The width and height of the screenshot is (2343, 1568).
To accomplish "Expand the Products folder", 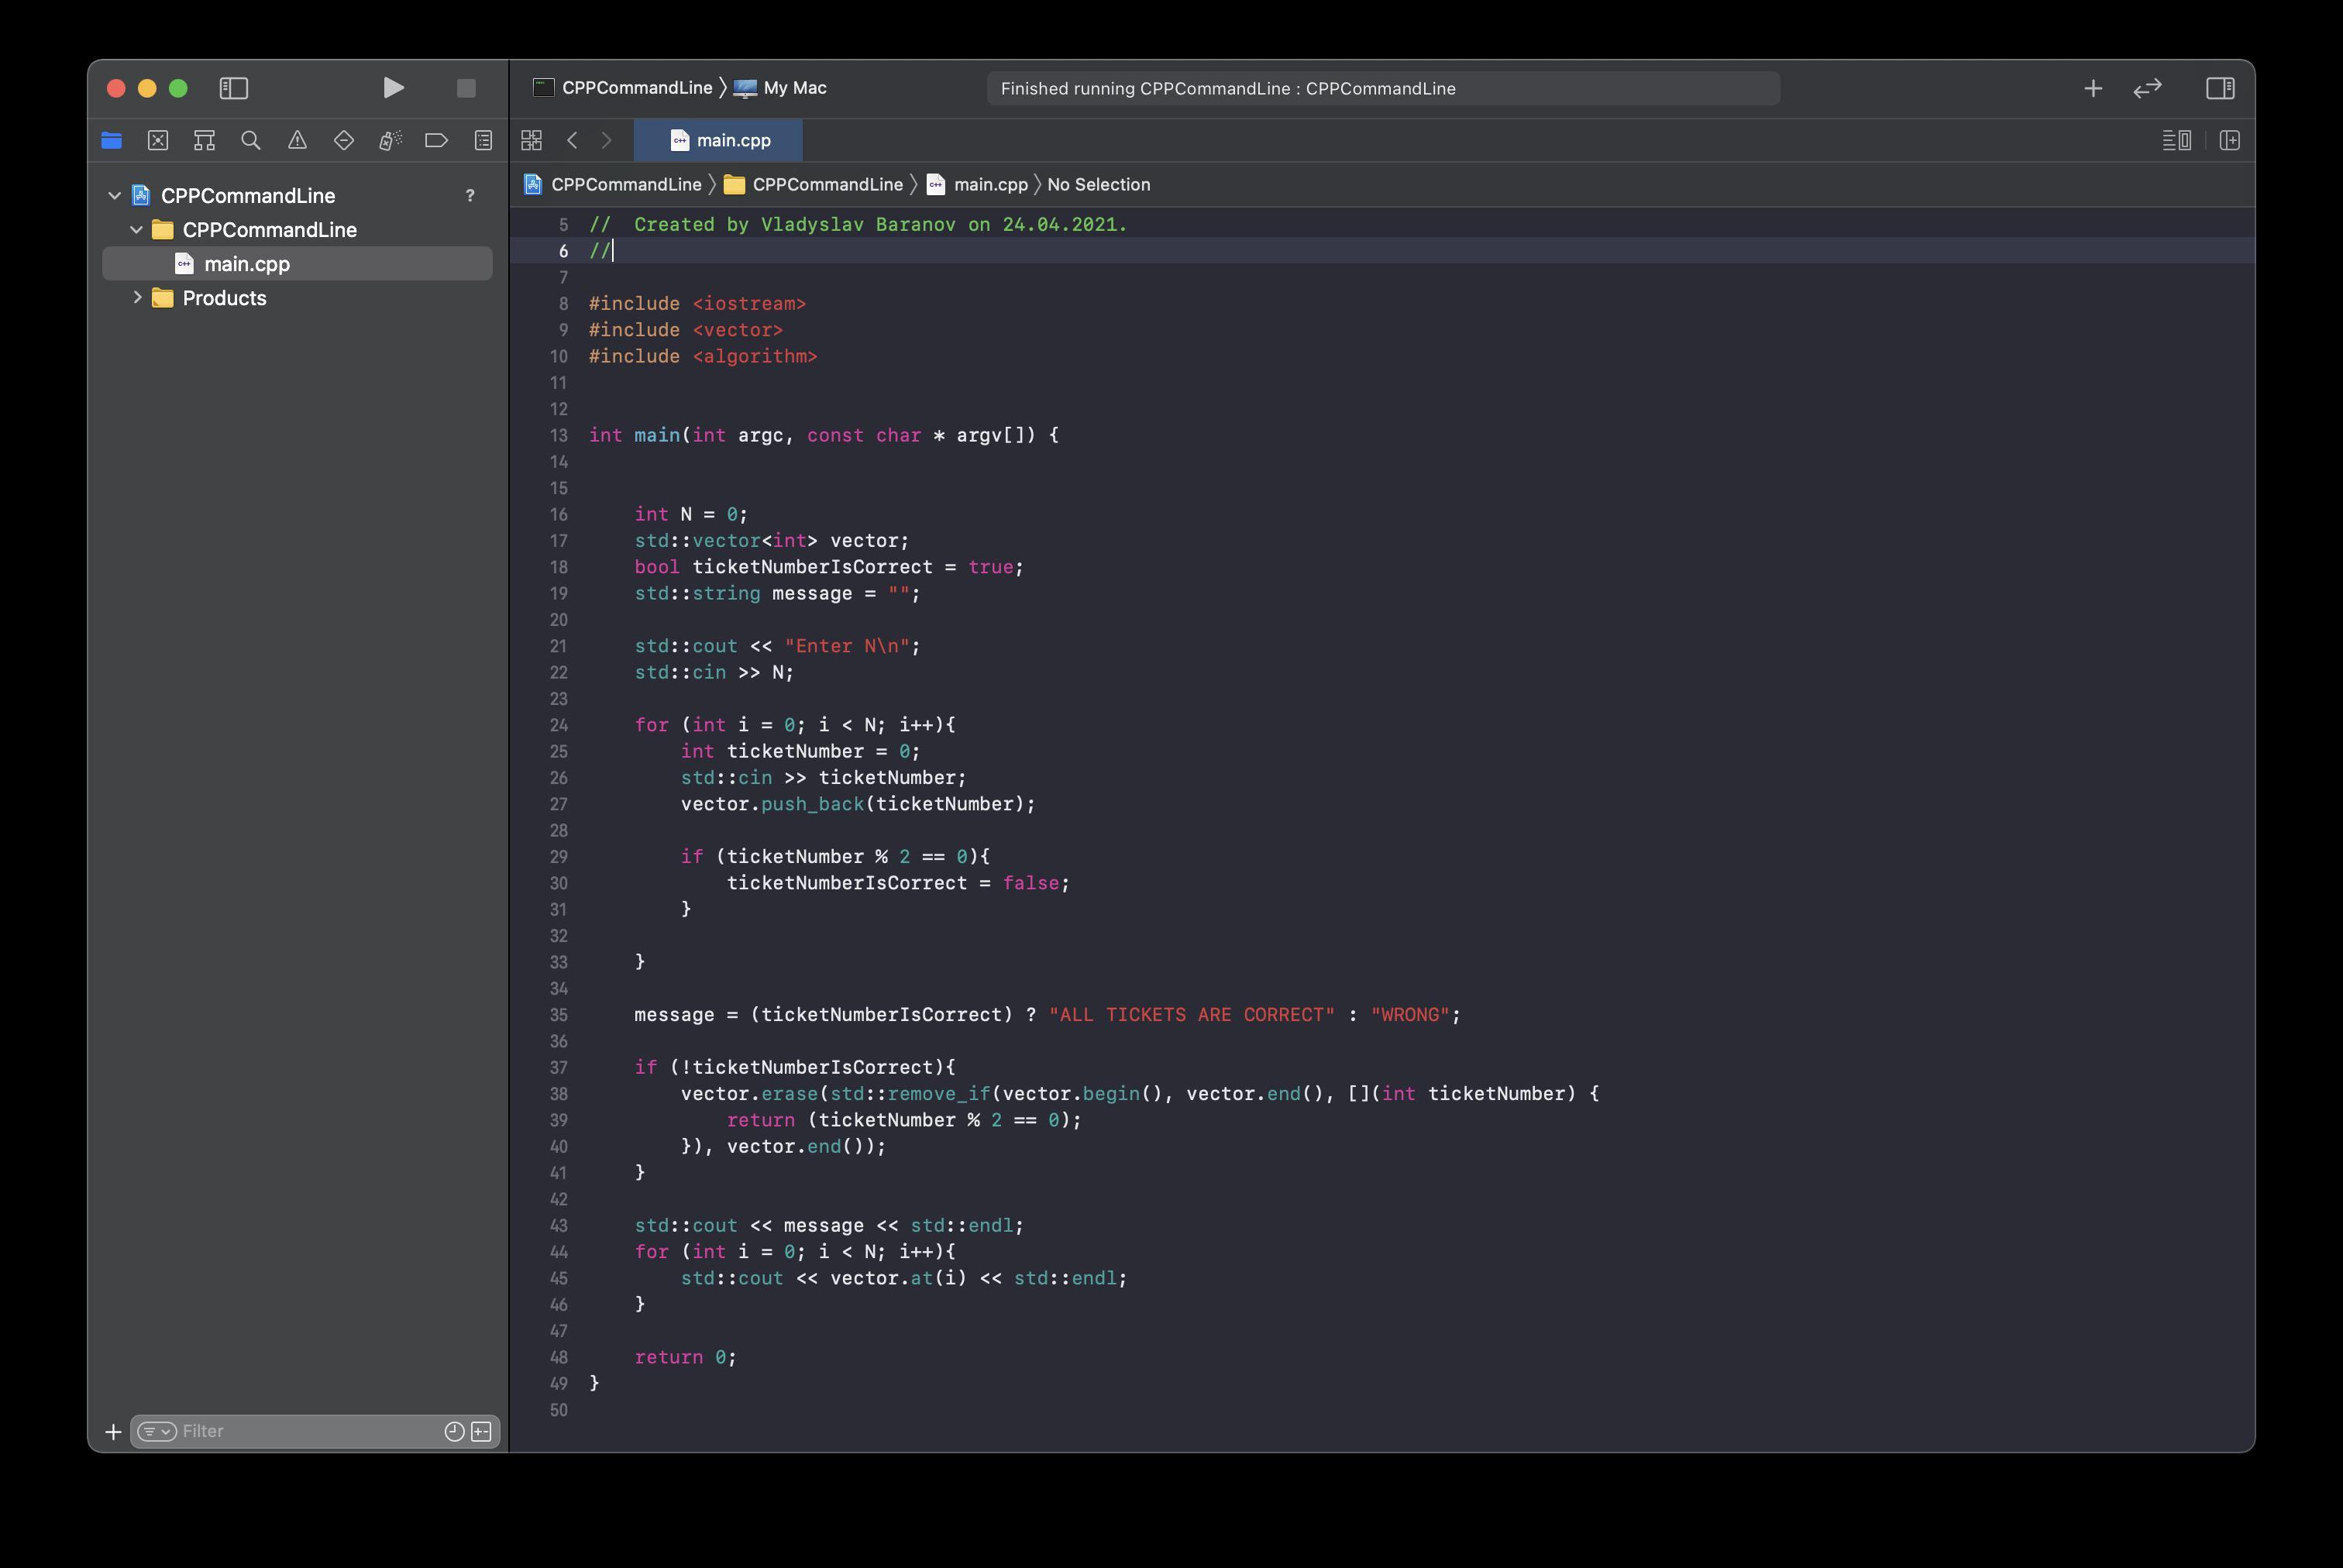I will click(x=137, y=298).
